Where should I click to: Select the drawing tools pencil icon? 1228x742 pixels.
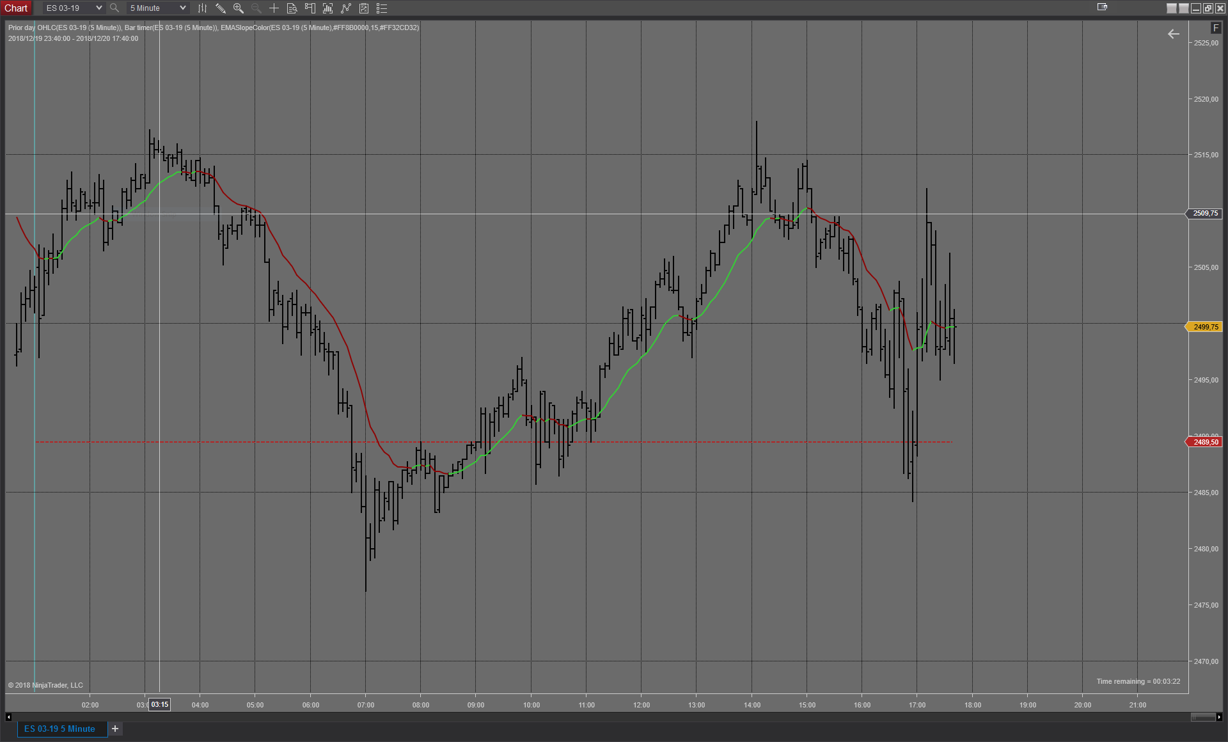pos(220,8)
